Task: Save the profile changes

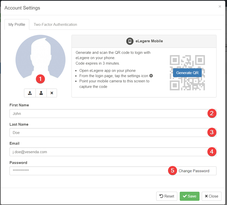Action: (x=189, y=196)
